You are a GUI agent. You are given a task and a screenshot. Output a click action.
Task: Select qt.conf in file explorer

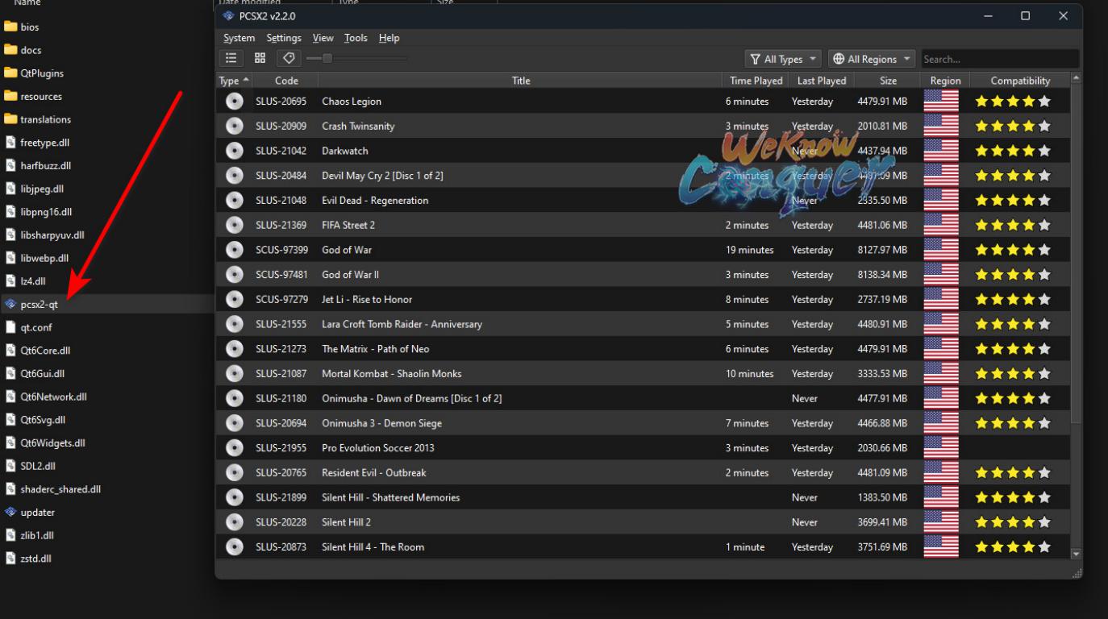pyautogui.click(x=28, y=328)
